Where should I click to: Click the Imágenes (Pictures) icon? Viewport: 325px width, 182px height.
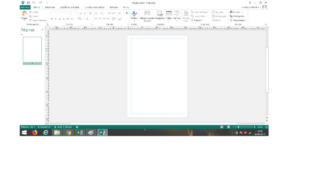coord(160,13)
